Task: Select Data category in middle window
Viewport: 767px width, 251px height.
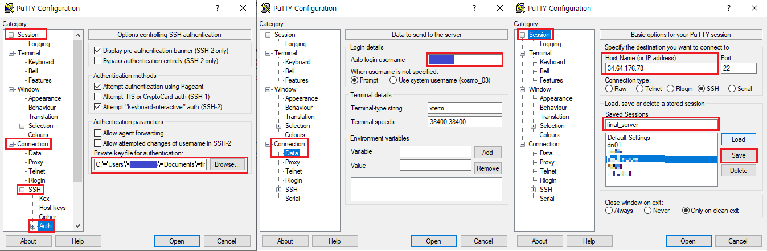Action: tap(292, 153)
